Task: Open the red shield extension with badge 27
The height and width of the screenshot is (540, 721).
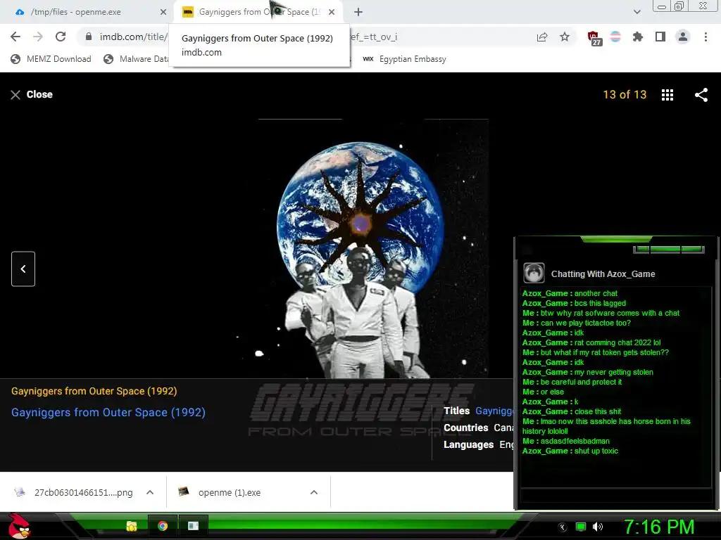Action: pyautogui.click(x=594, y=38)
